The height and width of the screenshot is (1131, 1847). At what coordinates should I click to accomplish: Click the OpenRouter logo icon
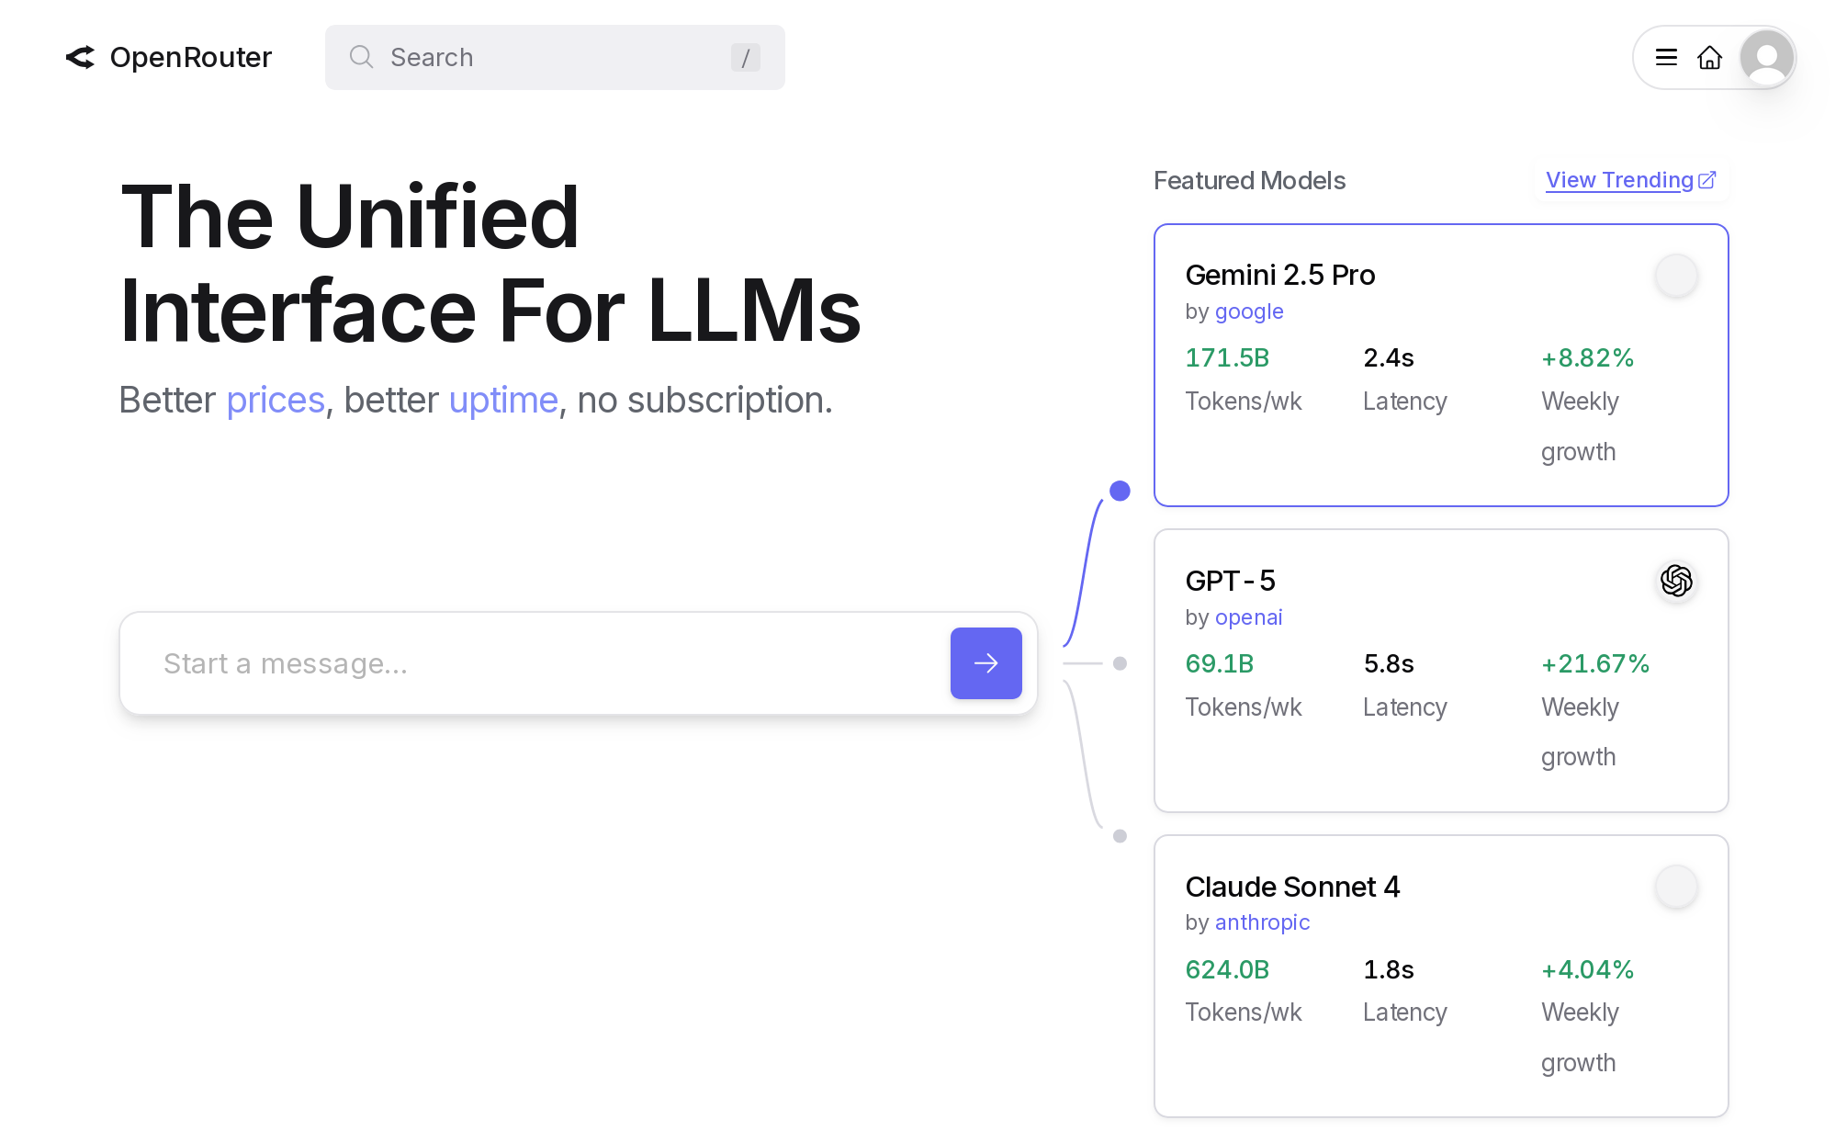tap(81, 58)
